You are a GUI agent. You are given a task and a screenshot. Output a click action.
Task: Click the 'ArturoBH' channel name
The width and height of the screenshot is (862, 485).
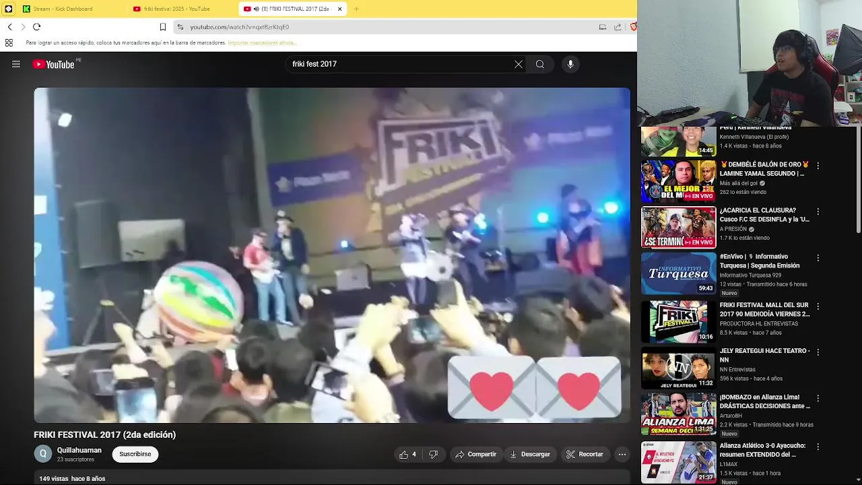tap(730, 416)
